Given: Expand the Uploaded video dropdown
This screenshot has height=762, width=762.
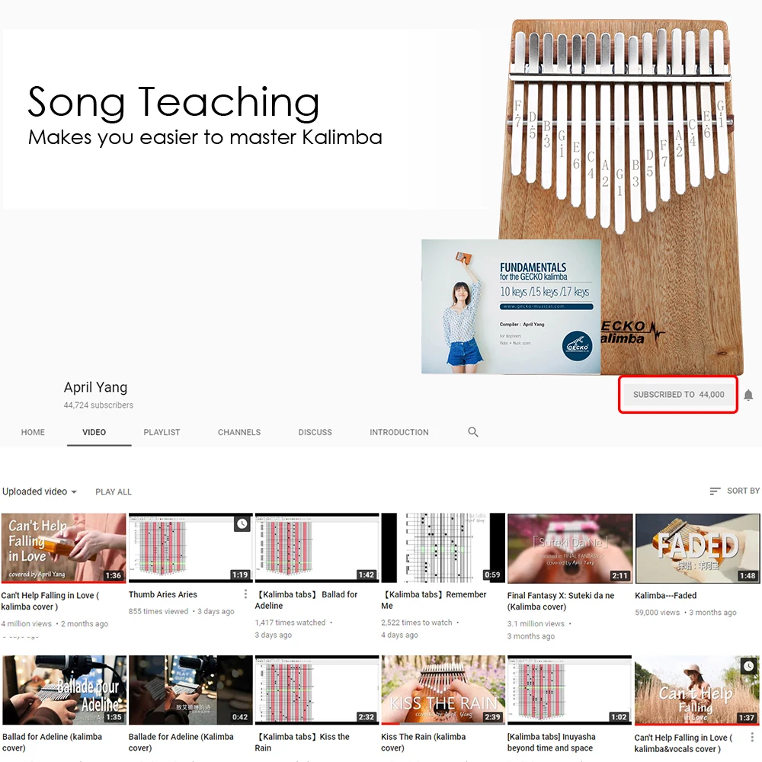Looking at the screenshot, I should click(40, 491).
